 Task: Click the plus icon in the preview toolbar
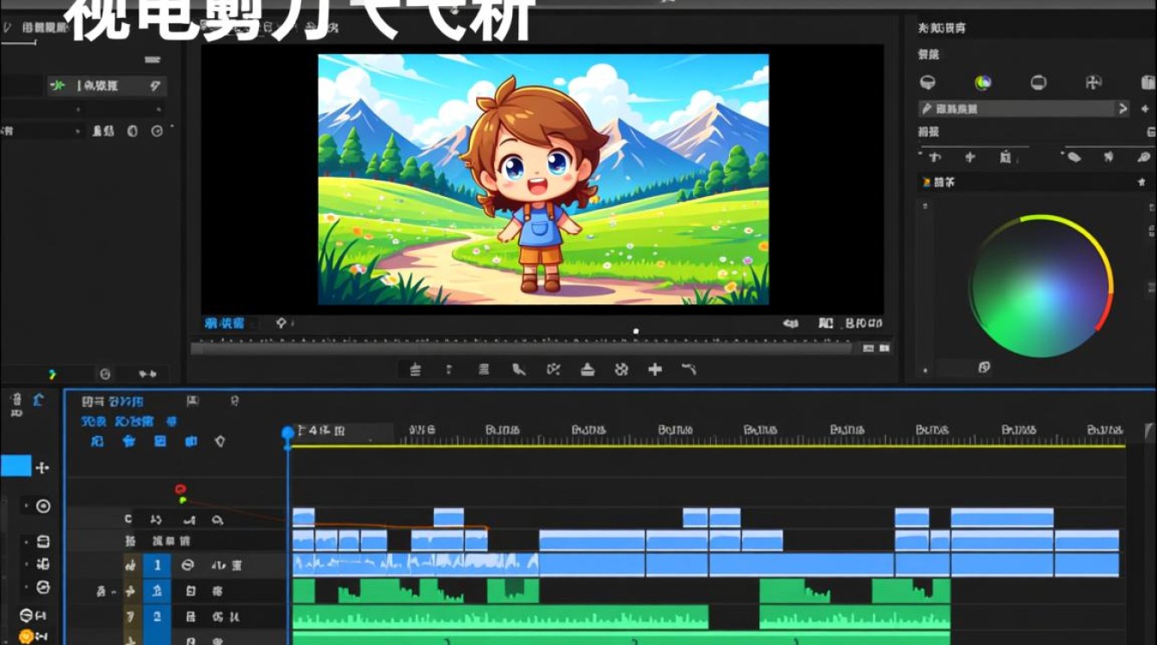[x=655, y=369]
